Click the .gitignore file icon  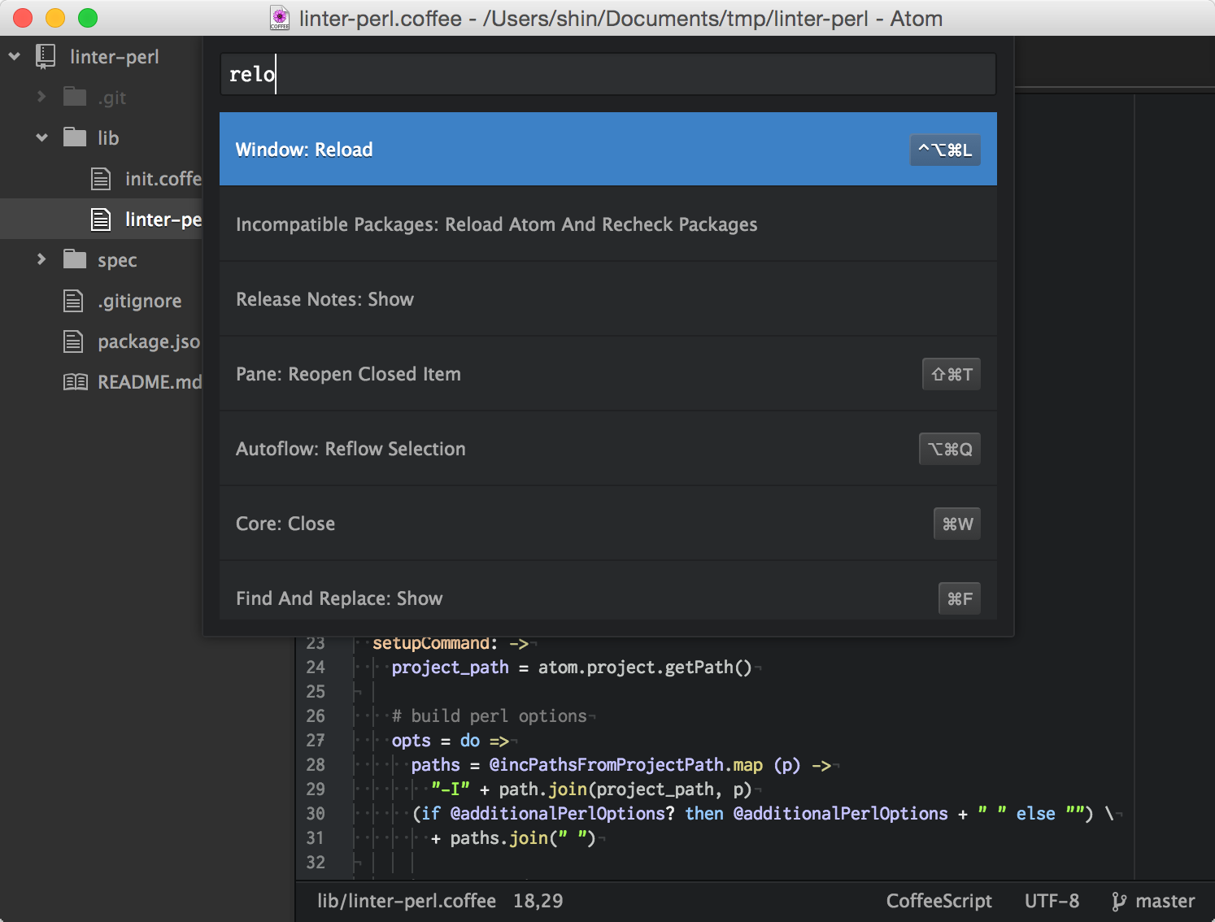pyautogui.click(x=73, y=301)
